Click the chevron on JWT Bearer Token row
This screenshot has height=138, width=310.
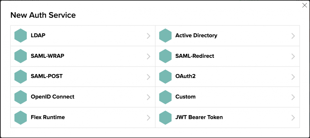point(293,118)
